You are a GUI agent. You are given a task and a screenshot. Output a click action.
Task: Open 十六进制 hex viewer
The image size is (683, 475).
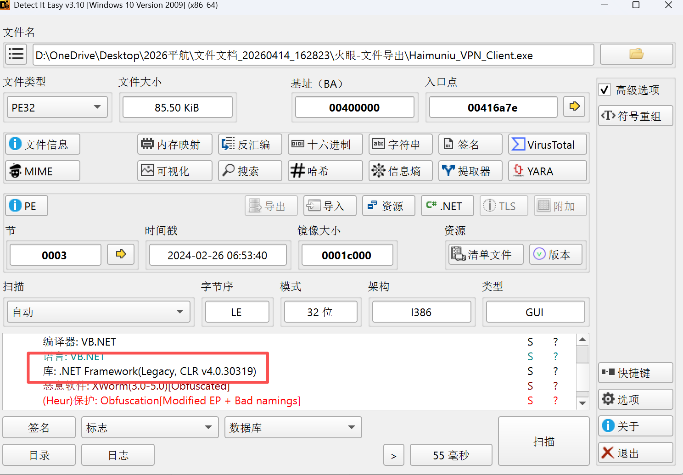[x=325, y=145]
